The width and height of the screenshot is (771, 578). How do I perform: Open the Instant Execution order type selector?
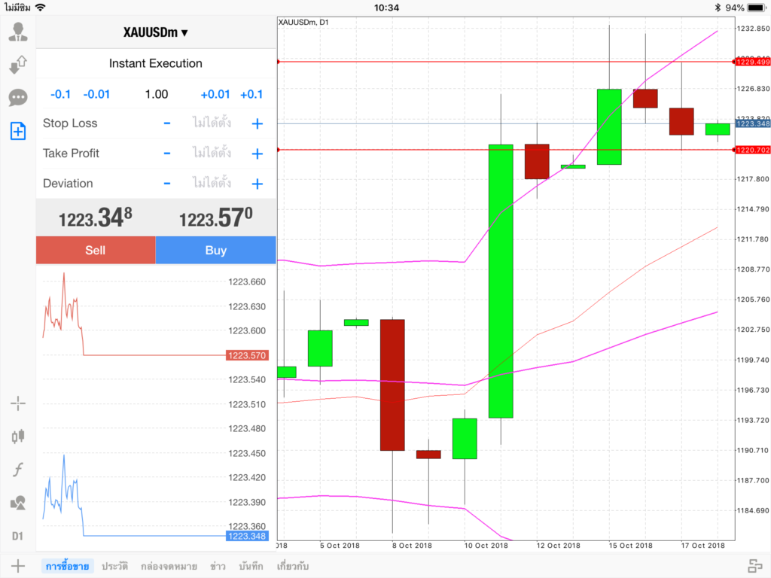point(156,64)
